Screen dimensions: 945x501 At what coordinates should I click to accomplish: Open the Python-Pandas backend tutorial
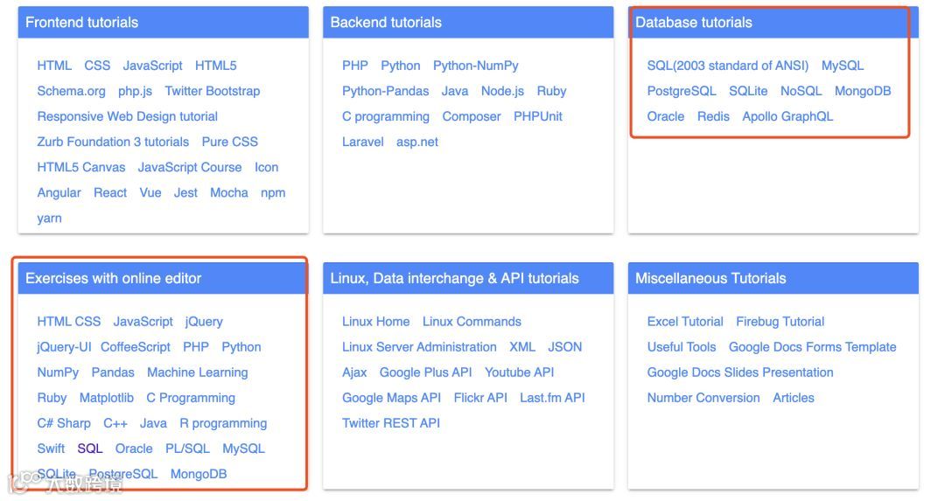pos(385,91)
